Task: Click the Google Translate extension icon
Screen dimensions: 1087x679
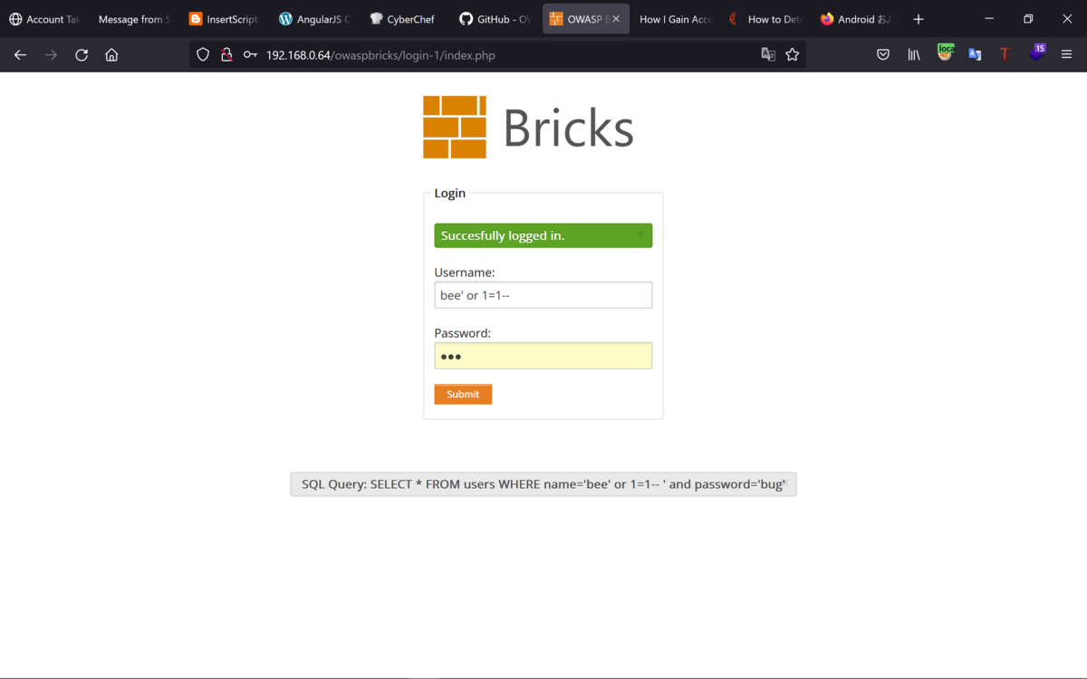Action: point(975,55)
